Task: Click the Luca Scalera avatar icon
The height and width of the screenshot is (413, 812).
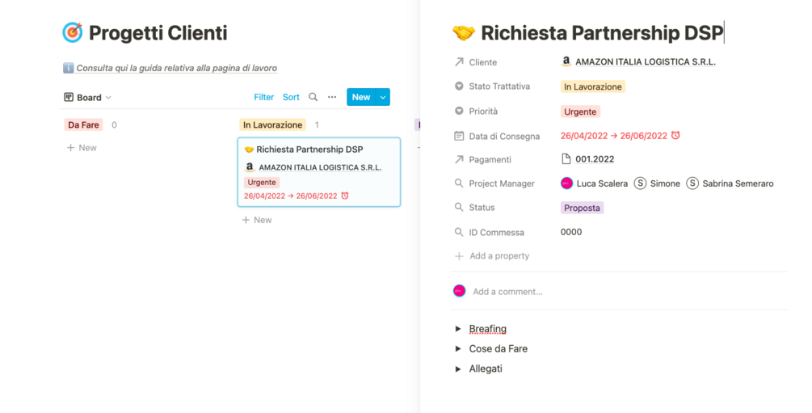Action: coord(566,183)
